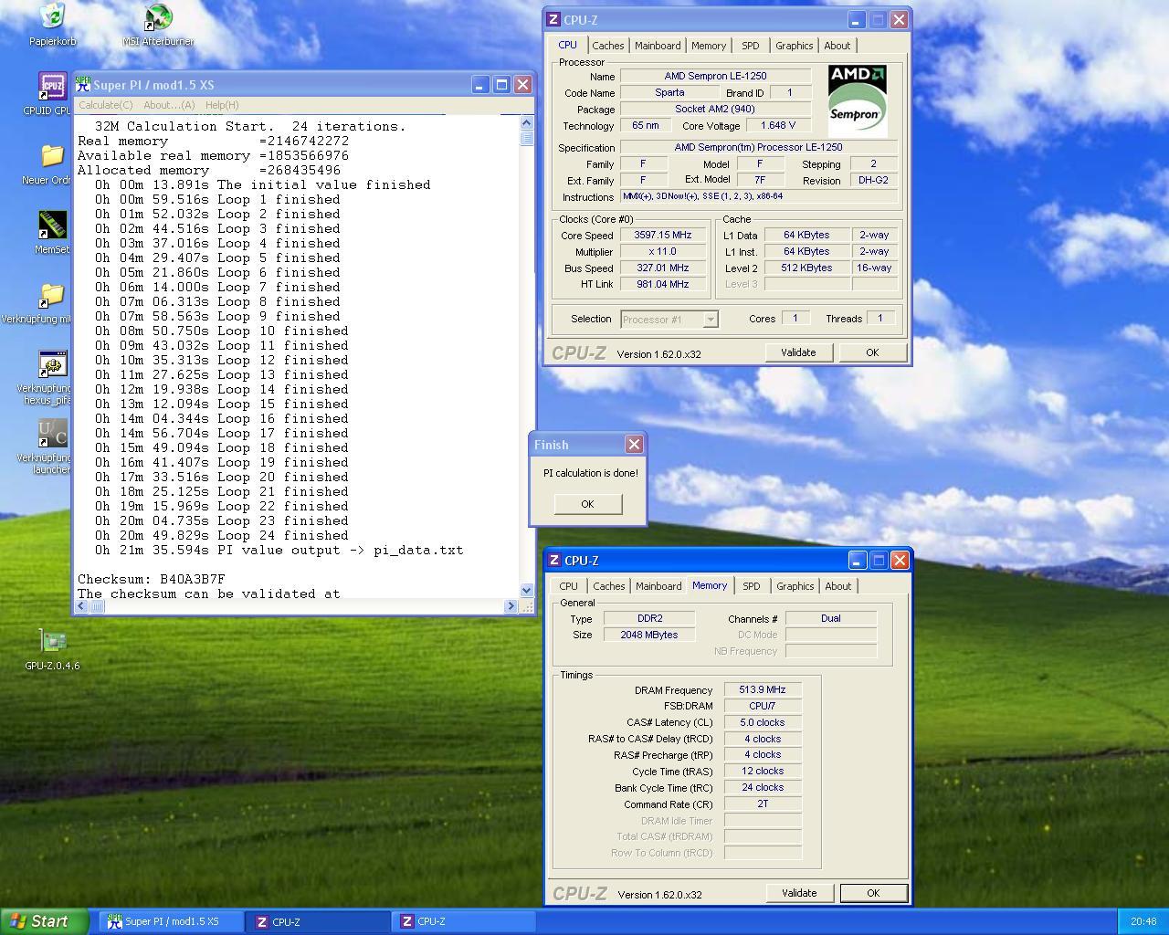Click the Multiplier value x 11.0
The image size is (1169, 935).
coord(662,251)
